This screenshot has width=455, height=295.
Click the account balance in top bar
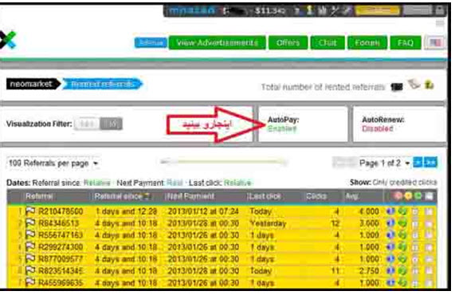pyautogui.click(x=270, y=10)
